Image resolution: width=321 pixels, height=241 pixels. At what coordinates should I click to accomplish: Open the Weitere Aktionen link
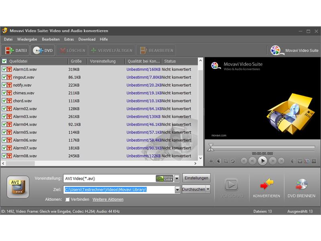click(x=108, y=199)
